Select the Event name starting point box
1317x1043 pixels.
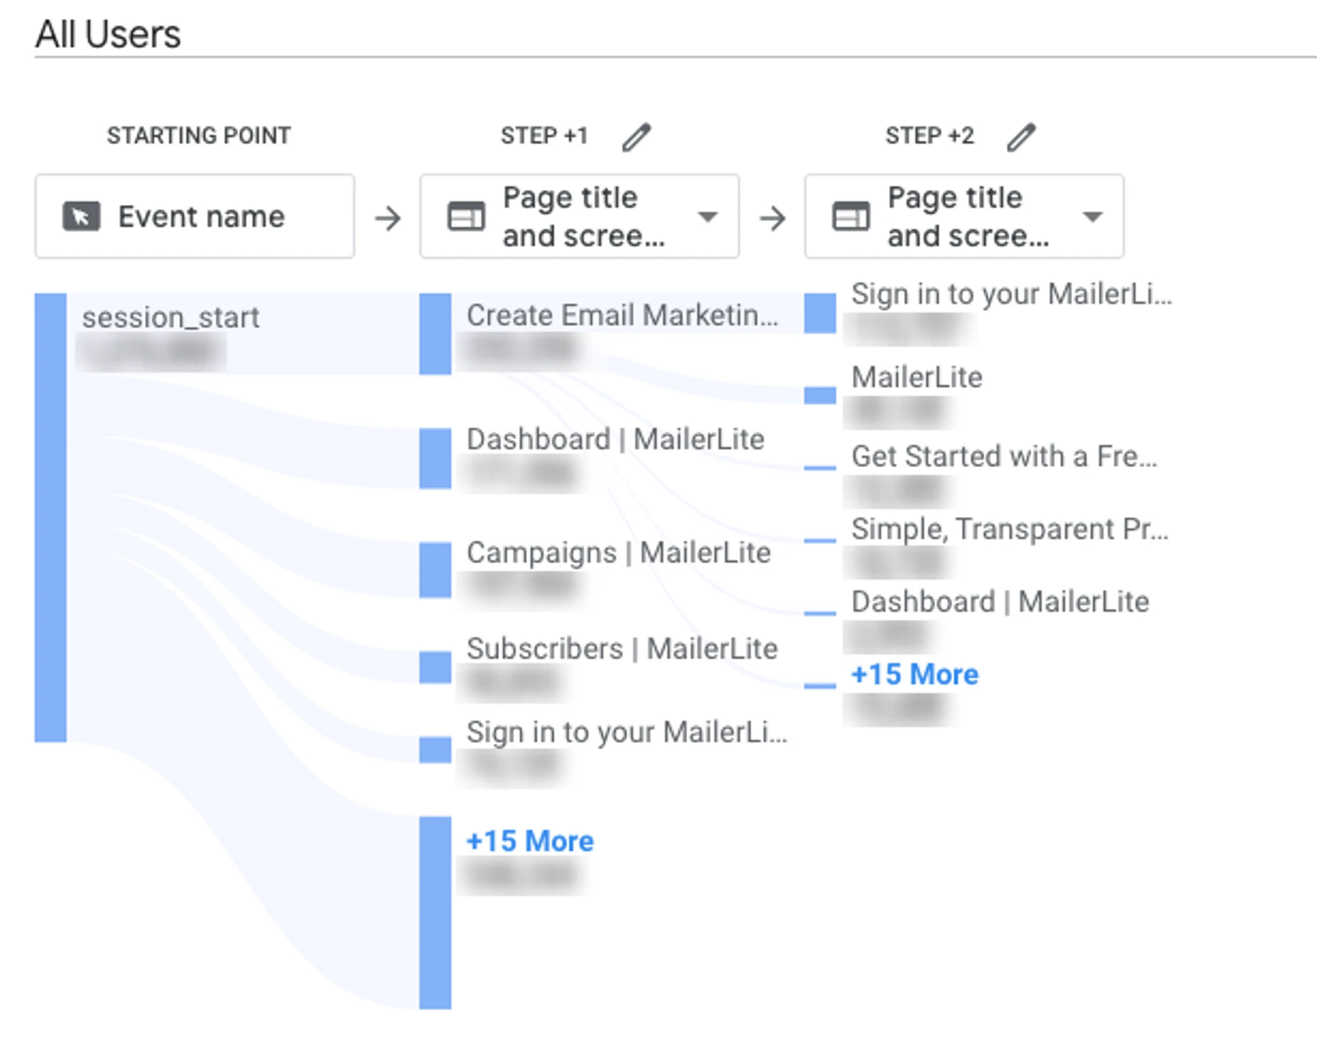194,217
